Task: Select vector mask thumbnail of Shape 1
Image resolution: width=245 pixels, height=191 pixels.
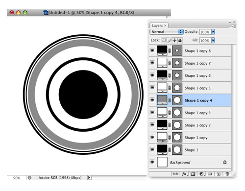Action: coord(177,150)
